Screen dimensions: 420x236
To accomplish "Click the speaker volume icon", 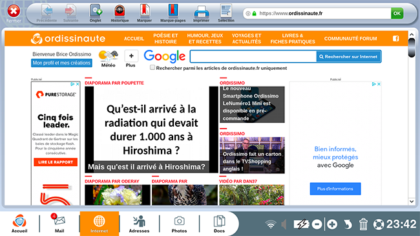I will click(284, 224).
